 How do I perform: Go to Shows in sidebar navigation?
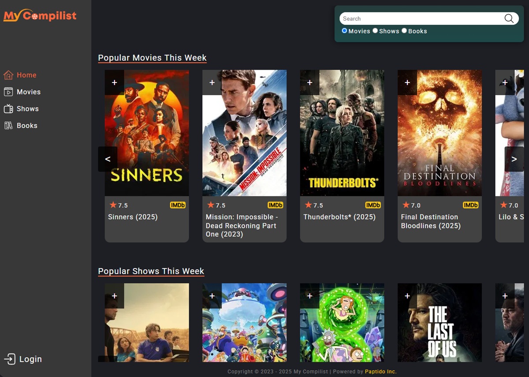(27, 109)
